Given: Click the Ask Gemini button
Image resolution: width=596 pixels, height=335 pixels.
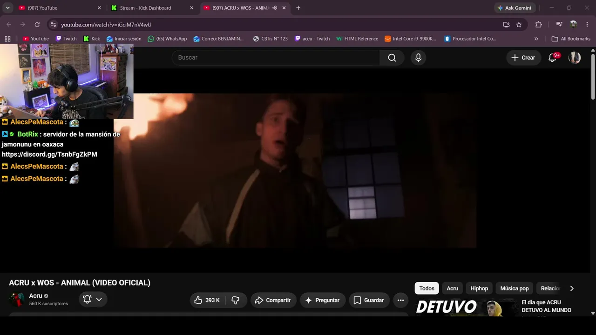Looking at the screenshot, I should 515,8.
